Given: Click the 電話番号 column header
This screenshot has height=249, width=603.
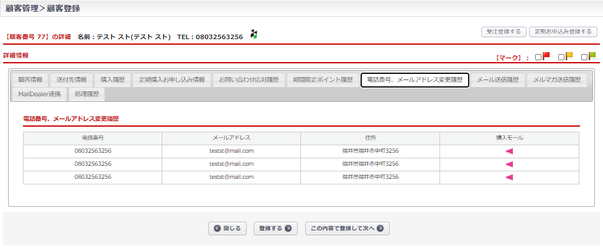Looking at the screenshot, I should (93, 138).
